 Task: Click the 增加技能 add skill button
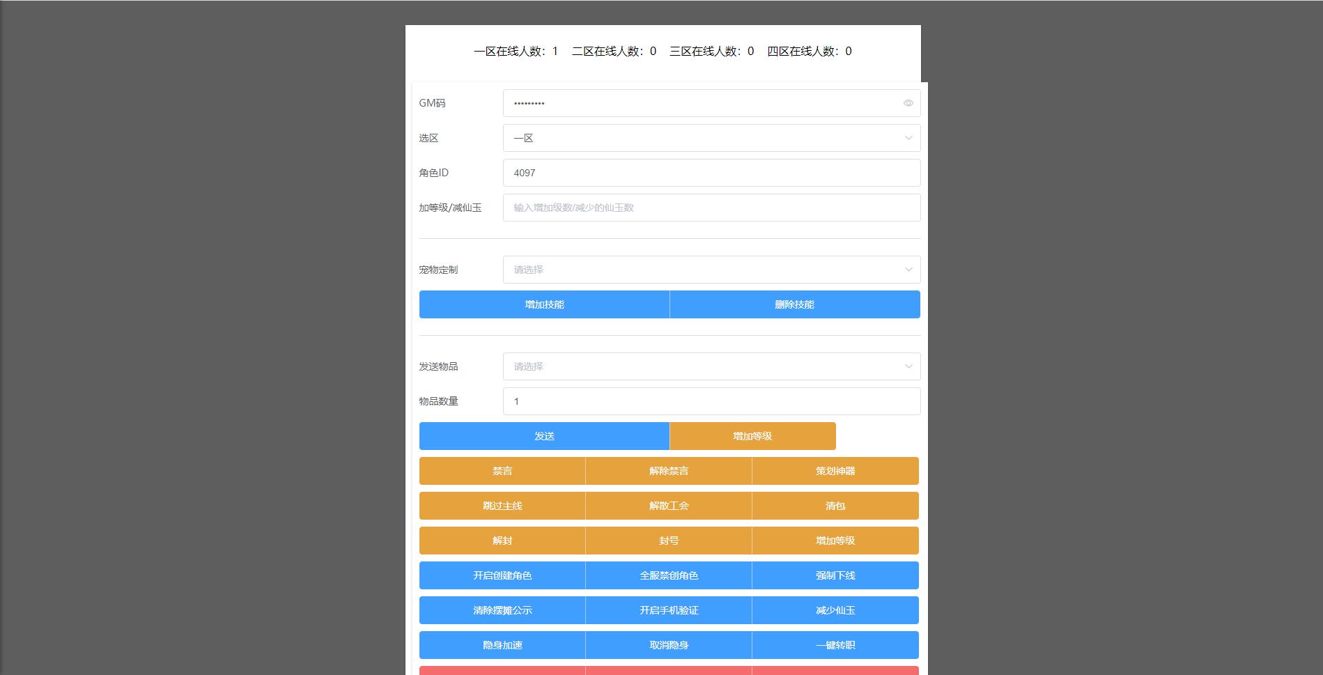(543, 304)
